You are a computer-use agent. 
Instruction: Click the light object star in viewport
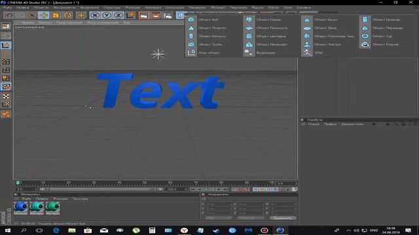158,54
